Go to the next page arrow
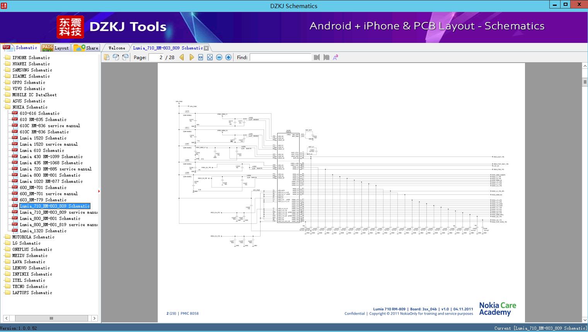The height and width of the screenshot is (332, 588). pyautogui.click(x=191, y=57)
